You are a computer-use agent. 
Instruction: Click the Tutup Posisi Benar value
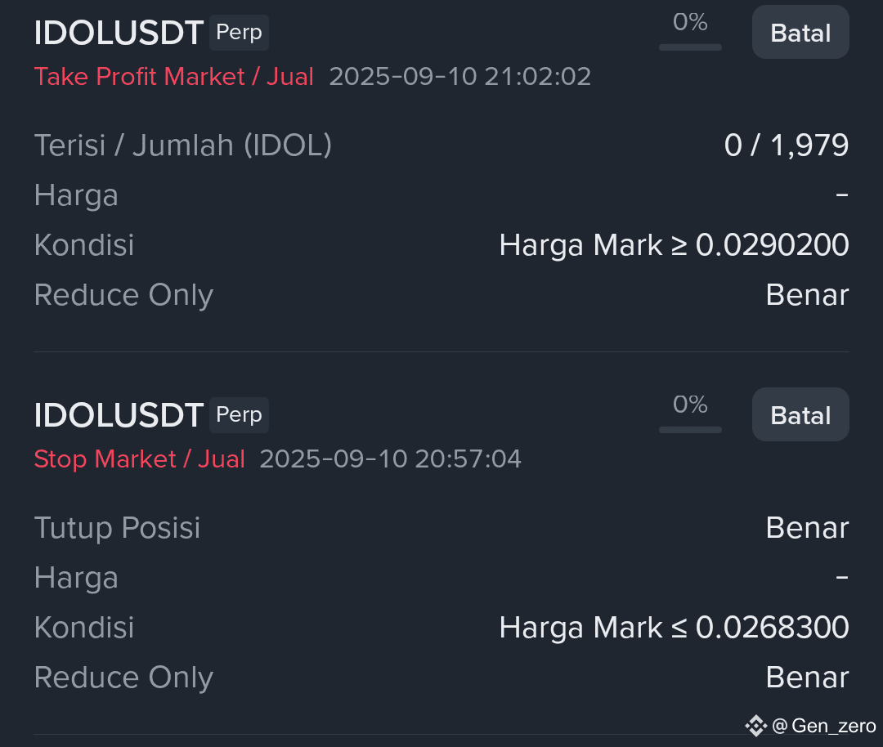[807, 528]
